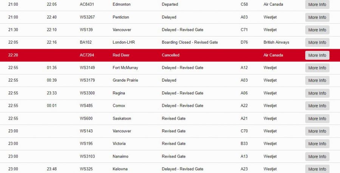Click More Info for Comox flight WS485
Image resolution: width=340 pixels, height=173 pixels.
(317, 106)
